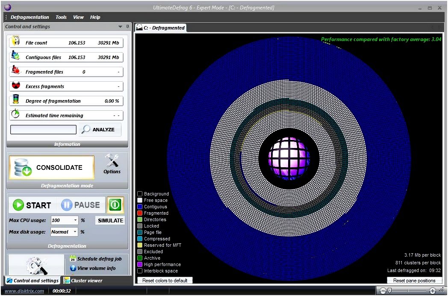Click the Schedule defrag job calendar icon
This screenshot has height=296, width=448.
pos(73,258)
